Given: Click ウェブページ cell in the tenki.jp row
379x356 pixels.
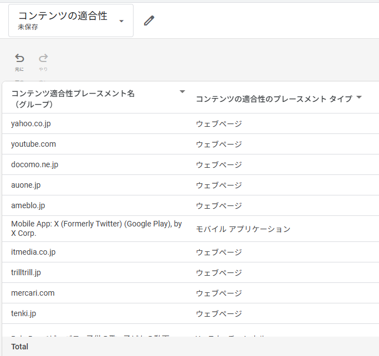Looking at the screenshot, I should coord(219,314).
